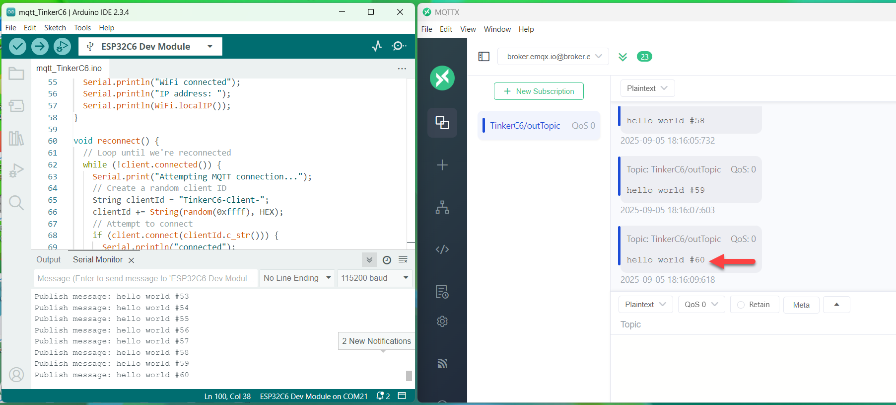Open the Viewer topology icon in MQTTX

pos(442,207)
